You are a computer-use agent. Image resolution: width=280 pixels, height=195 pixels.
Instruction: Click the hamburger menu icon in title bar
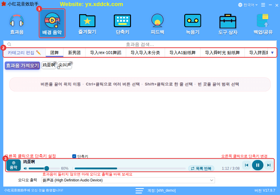tap(263, 5)
